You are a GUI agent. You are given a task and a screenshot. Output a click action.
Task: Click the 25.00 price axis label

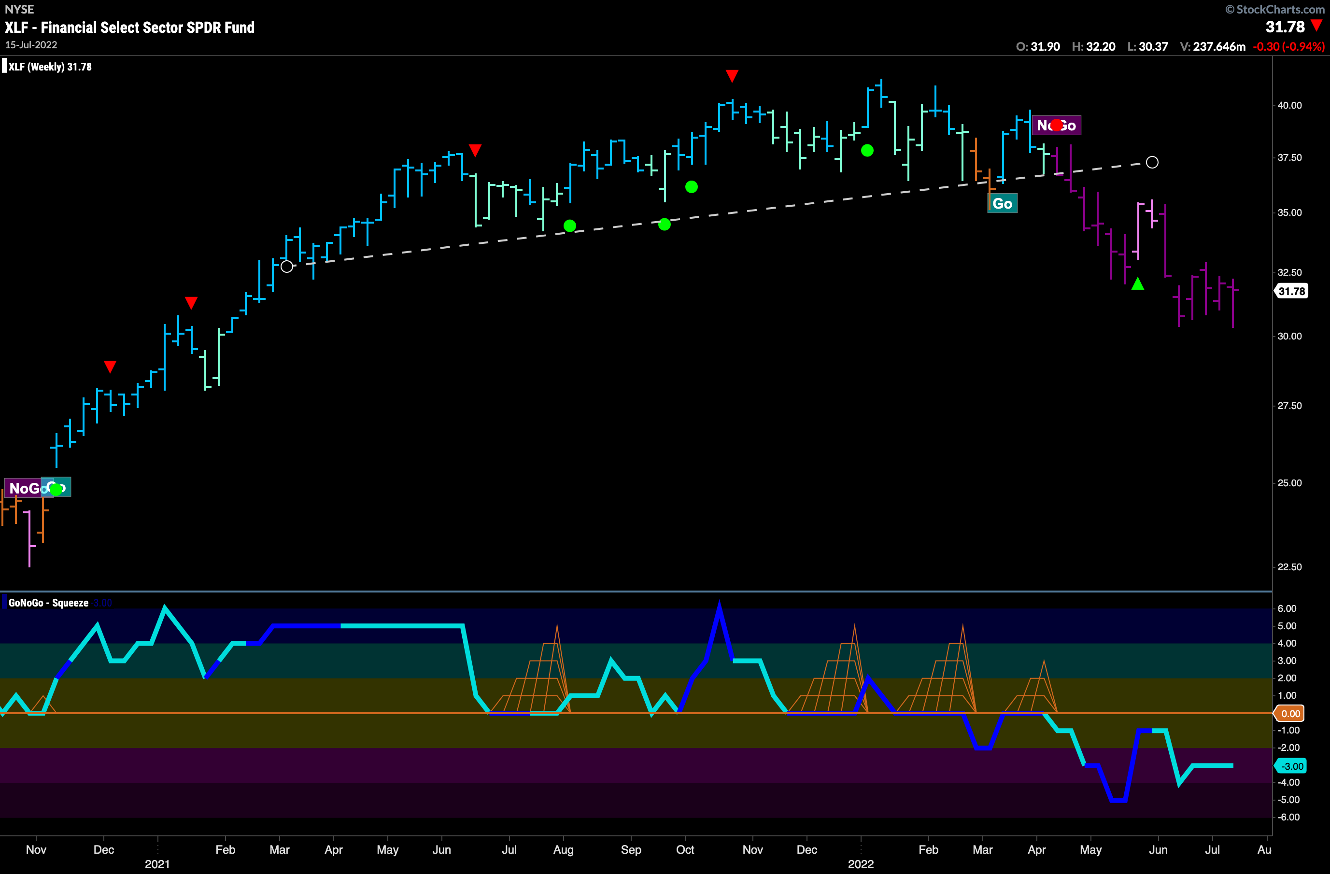(x=1290, y=483)
